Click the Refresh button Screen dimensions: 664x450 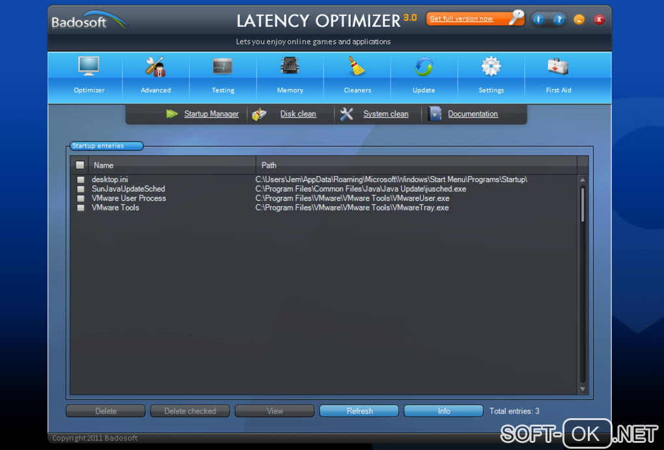pyautogui.click(x=359, y=411)
